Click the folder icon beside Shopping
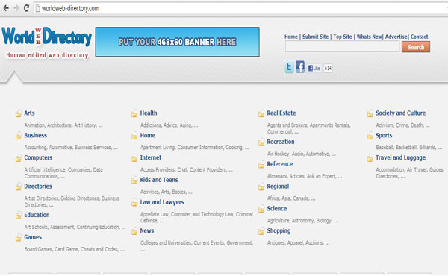 pyautogui.click(x=261, y=231)
